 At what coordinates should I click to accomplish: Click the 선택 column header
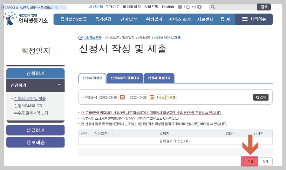(84, 134)
